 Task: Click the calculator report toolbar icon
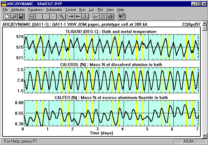[x=103, y=16]
